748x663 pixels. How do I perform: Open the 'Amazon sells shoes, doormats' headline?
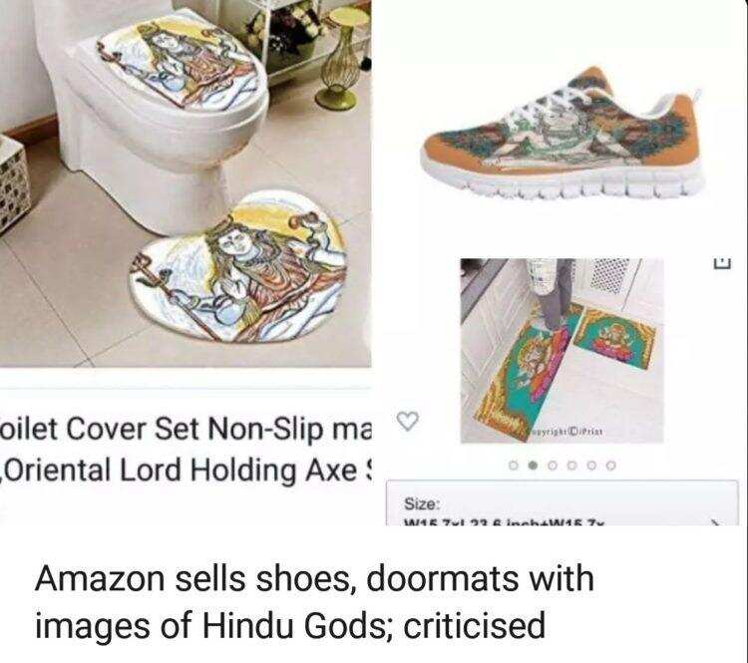[x=315, y=602]
